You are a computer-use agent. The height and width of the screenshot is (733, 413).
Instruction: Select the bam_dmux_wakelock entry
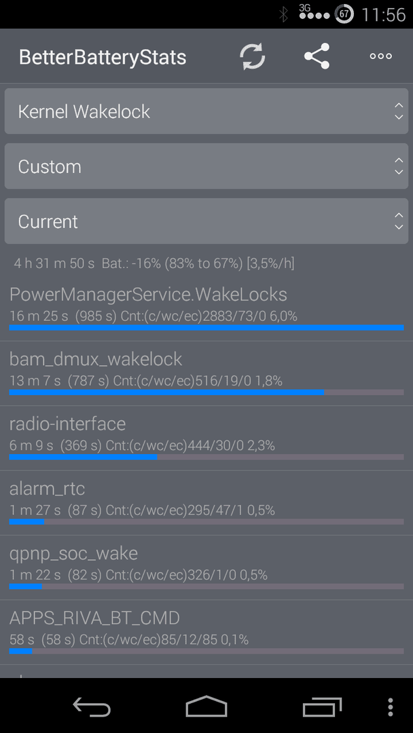206,373
